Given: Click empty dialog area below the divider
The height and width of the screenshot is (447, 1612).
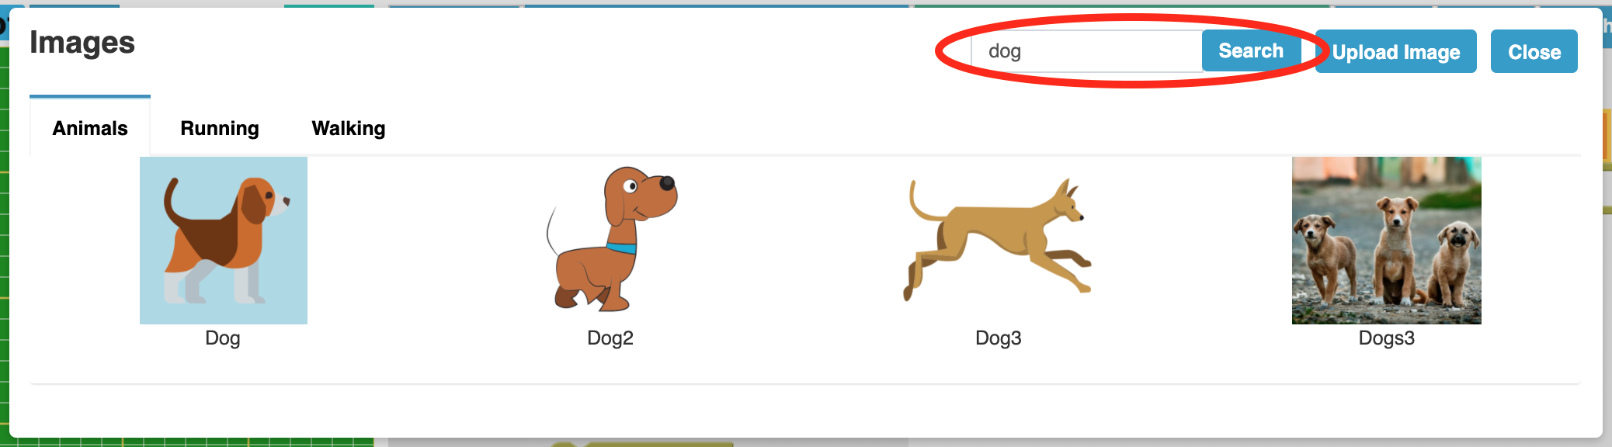Looking at the screenshot, I should coord(804,410).
